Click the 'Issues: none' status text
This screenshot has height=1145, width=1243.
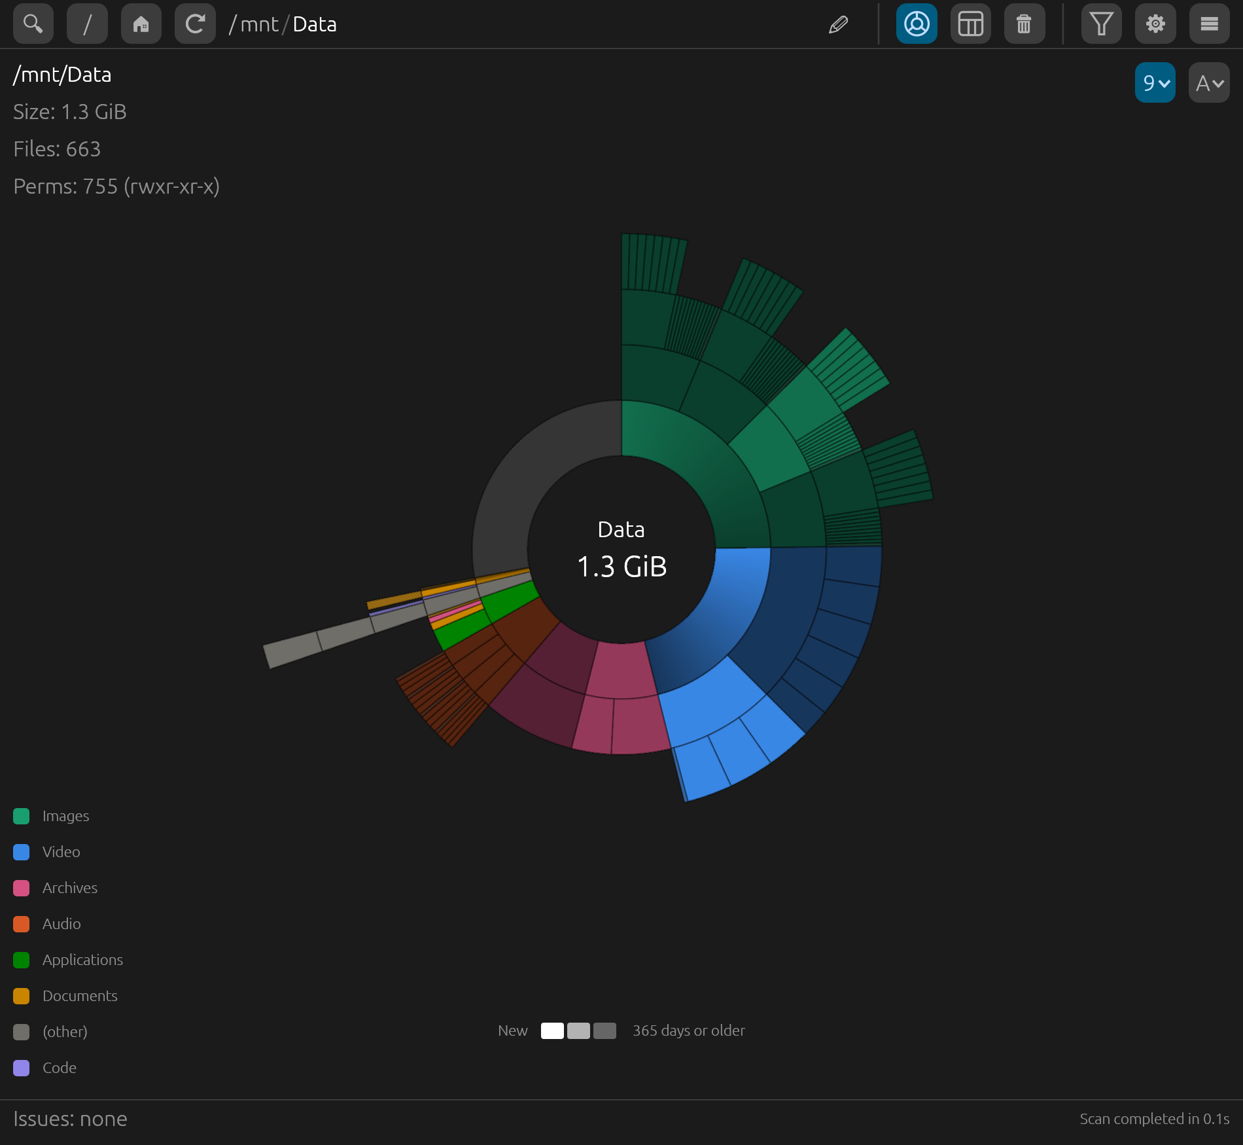coord(70,1119)
